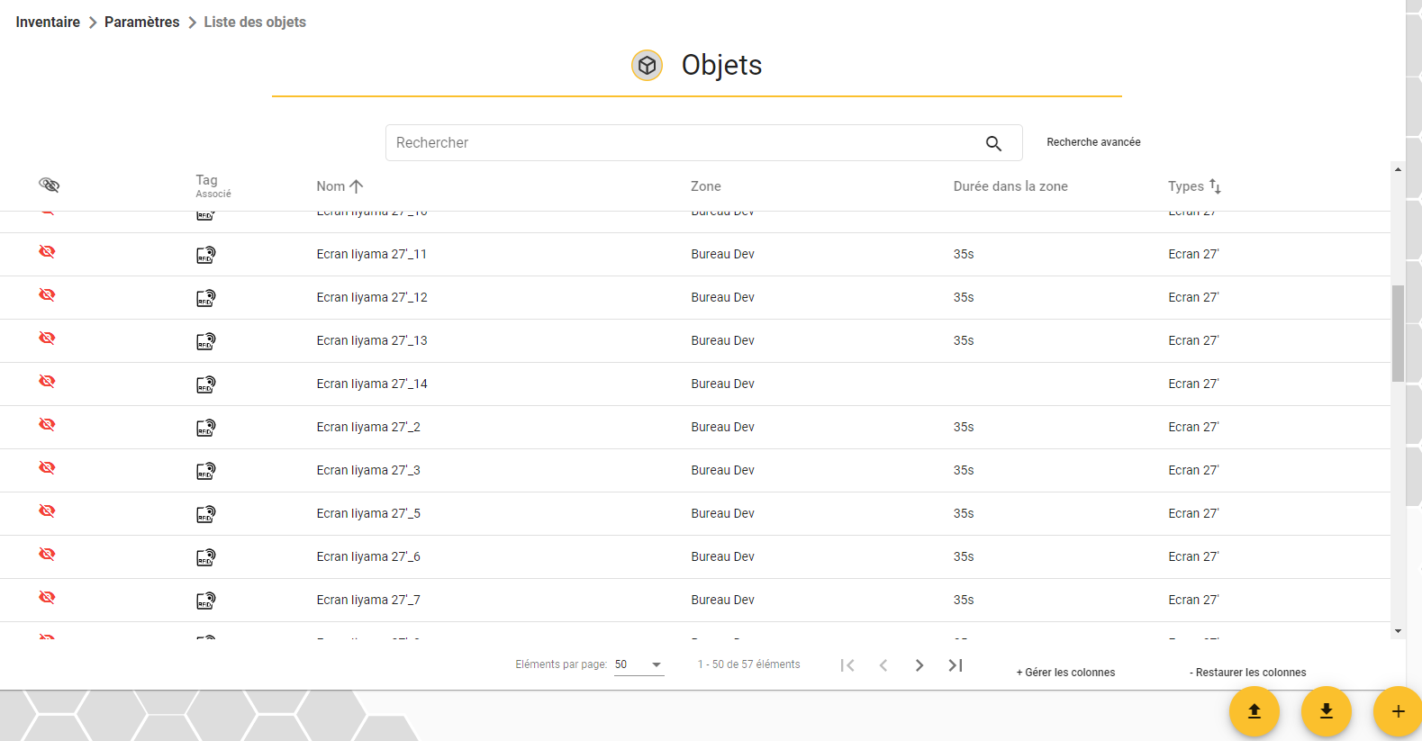Open Recherche avancée link
Screen dimensions: 1422x741
[x=1093, y=142]
